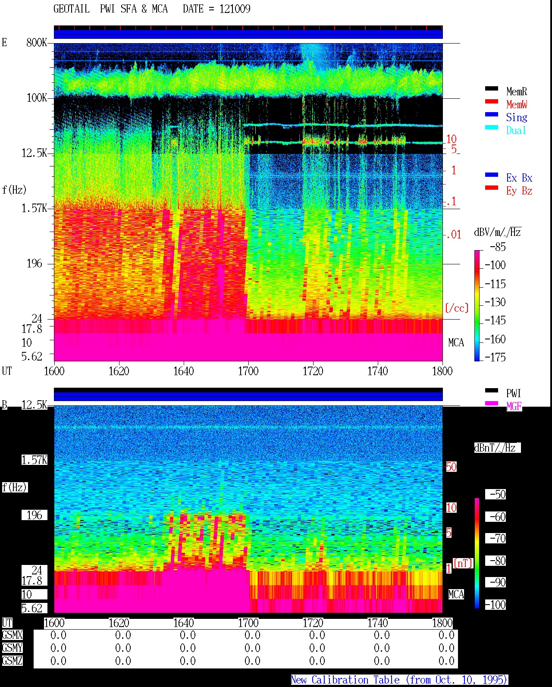Screen dimensions: 552x687
Task: Click the f(Hz) label of E panel
Action: [14, 190]
